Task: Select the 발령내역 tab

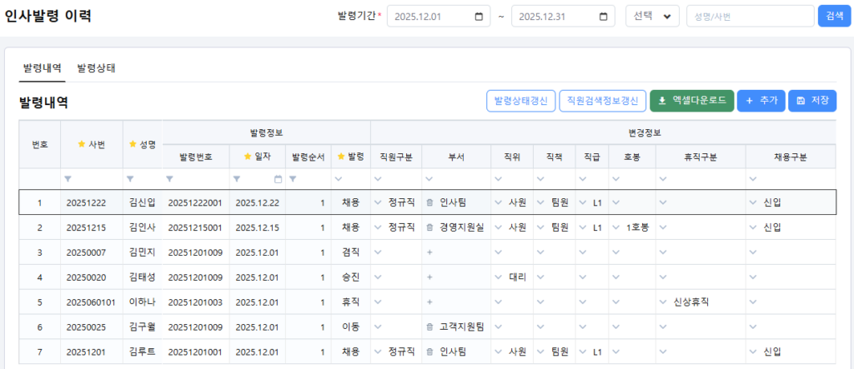Action: click(41, 67)
